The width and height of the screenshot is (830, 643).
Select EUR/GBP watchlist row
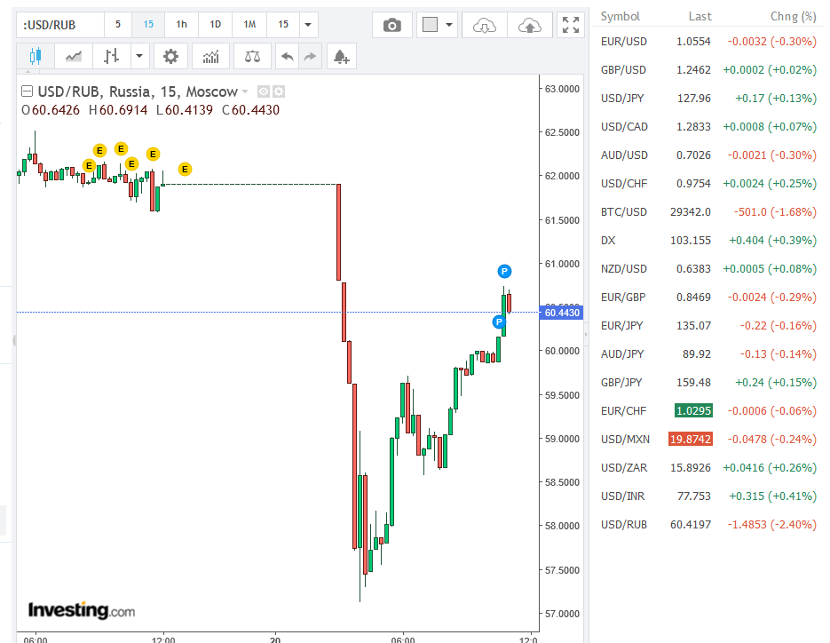(708, 298)
